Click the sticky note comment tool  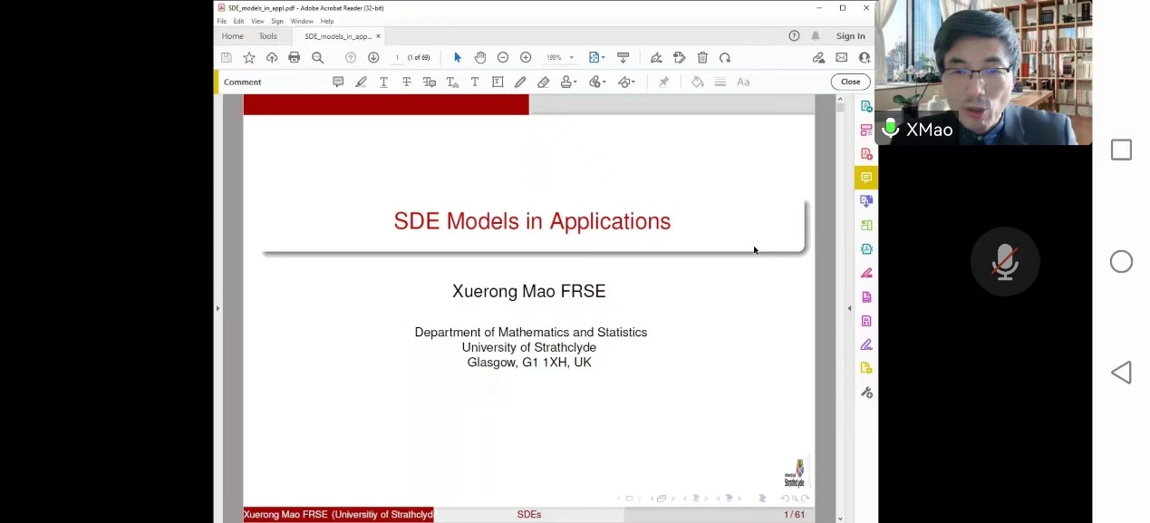click(x=338, y=82)
